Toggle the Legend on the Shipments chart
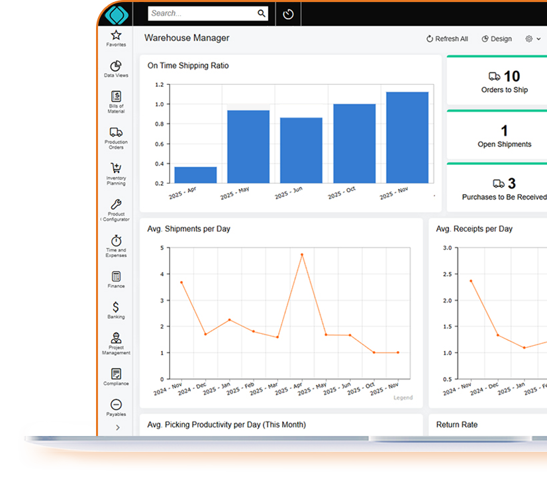Image resolution: width=547 pixels, height=485 pixels. point(402,398)
